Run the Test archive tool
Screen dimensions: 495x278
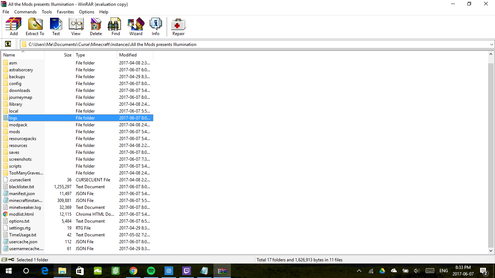click(56, 27)
